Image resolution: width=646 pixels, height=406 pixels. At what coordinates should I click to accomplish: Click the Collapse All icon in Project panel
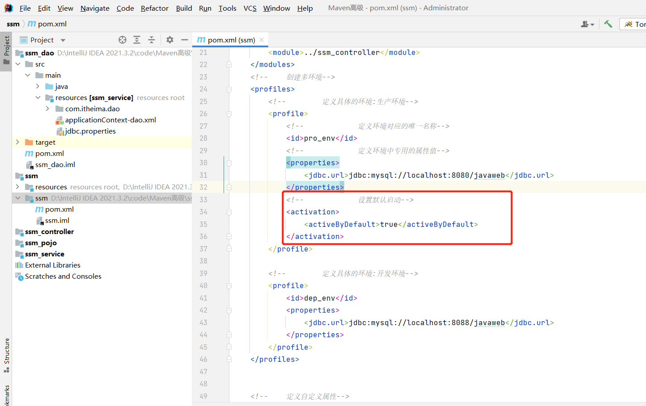coord(152,40)
